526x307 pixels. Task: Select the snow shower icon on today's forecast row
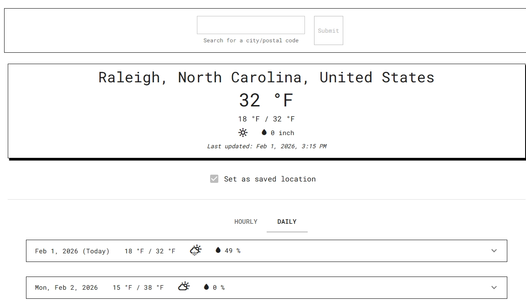pyautogui.click(x=195, y=250)
